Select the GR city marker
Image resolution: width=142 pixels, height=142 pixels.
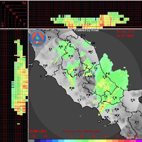(45, 67)
